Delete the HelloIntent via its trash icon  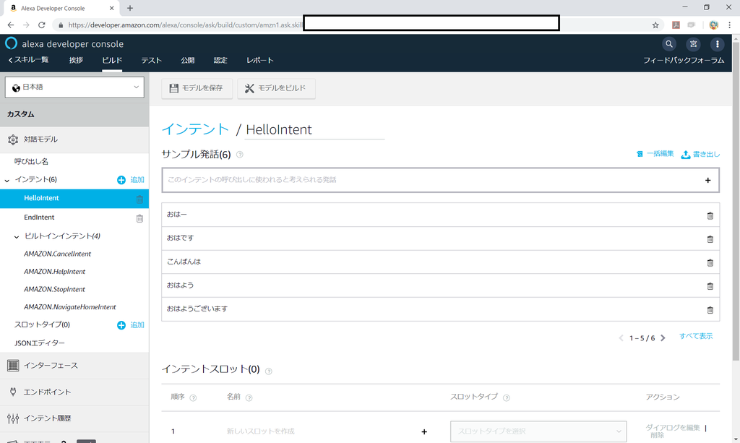(x=139, y=199)
